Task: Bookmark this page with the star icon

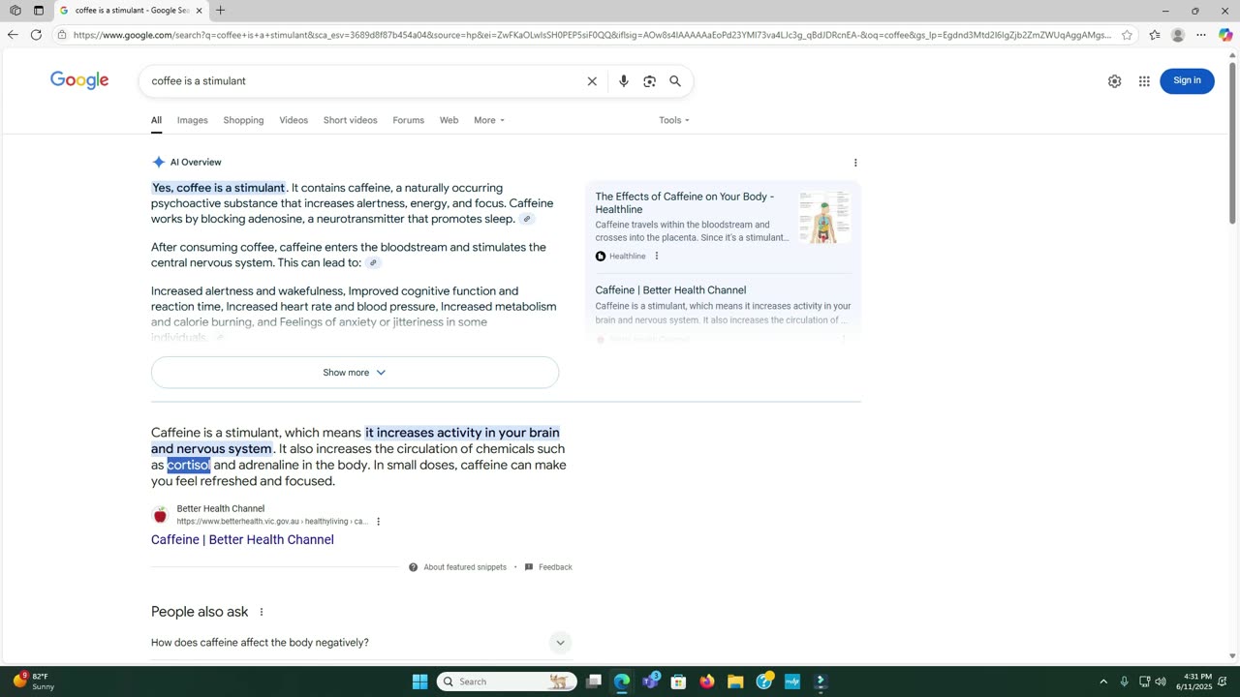Action: pos(1127,35)
